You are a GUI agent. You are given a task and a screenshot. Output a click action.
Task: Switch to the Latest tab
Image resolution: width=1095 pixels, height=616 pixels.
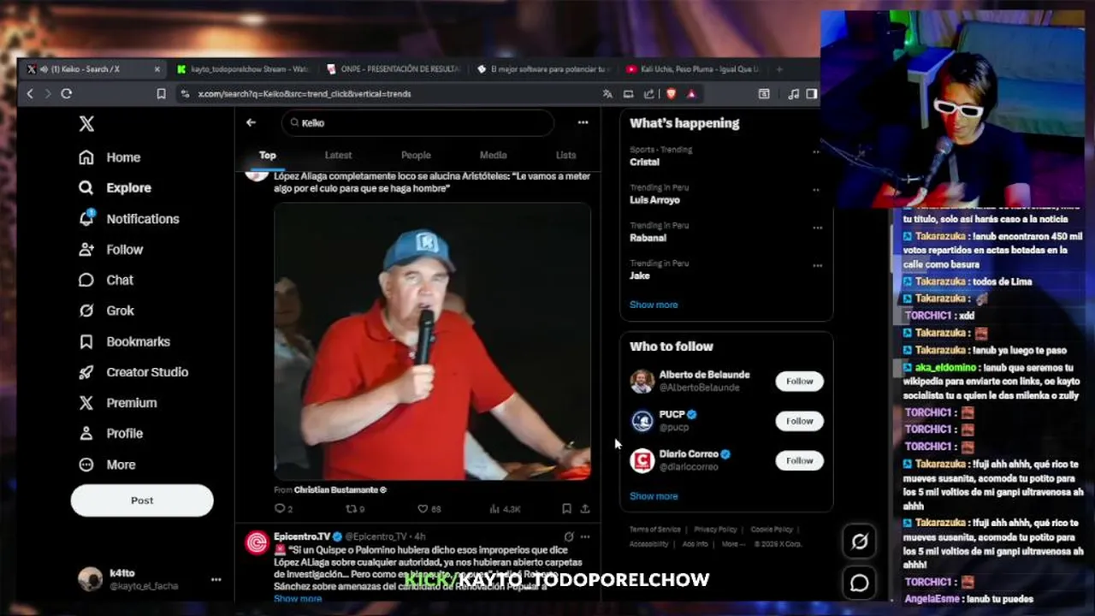pyautogui.click(x=338, y=155)
